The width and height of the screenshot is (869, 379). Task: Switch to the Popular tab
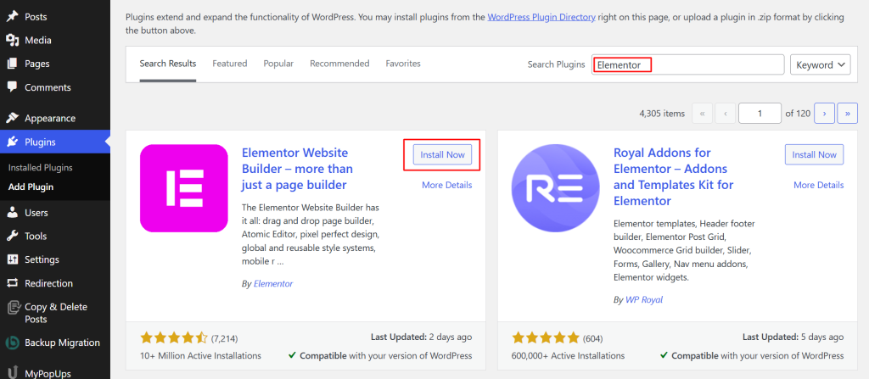(278, 64)
